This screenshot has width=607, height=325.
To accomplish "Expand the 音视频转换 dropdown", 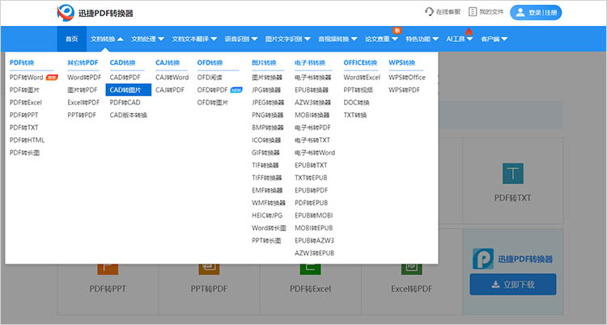I will 337,39.
